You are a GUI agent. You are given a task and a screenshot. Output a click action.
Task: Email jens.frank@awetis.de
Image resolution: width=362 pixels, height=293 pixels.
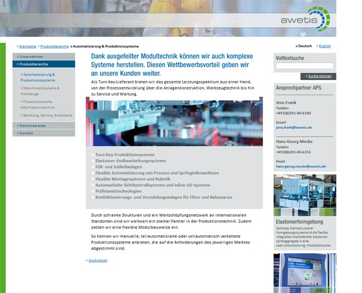point(293,127)
